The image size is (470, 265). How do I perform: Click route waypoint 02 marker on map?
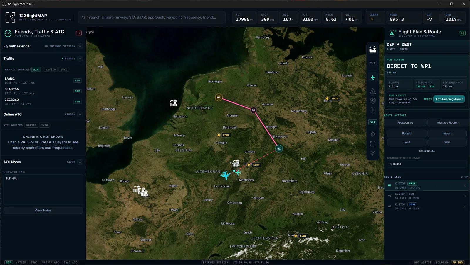coord(254,110)
